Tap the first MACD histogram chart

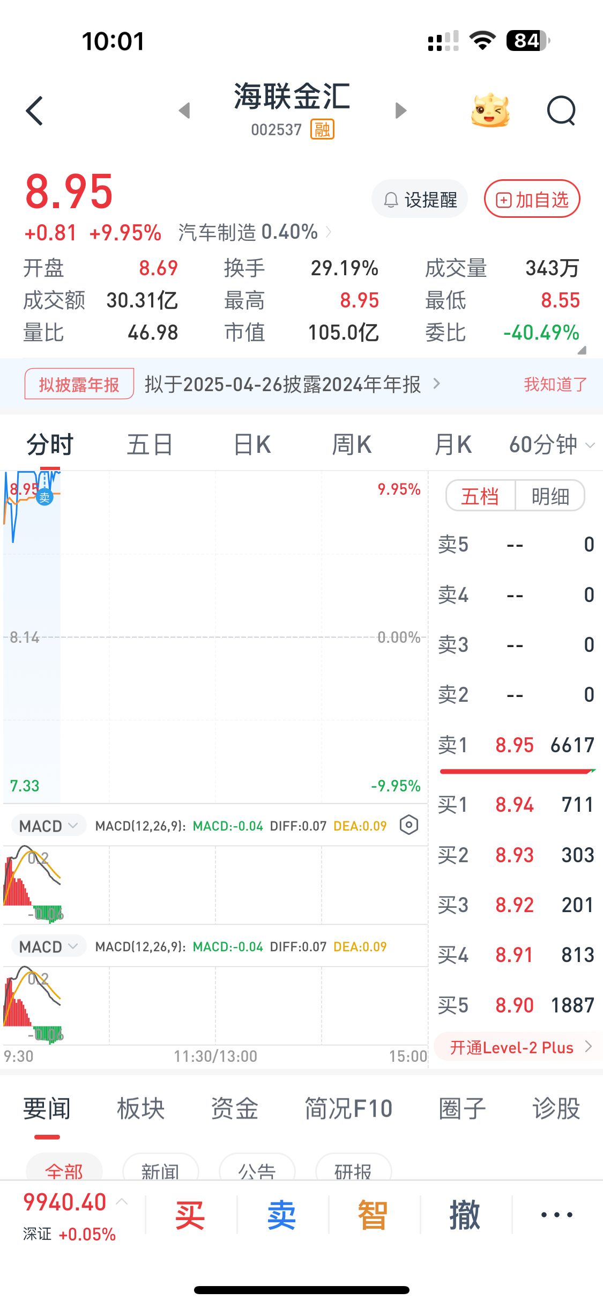[x=215, y=885]
